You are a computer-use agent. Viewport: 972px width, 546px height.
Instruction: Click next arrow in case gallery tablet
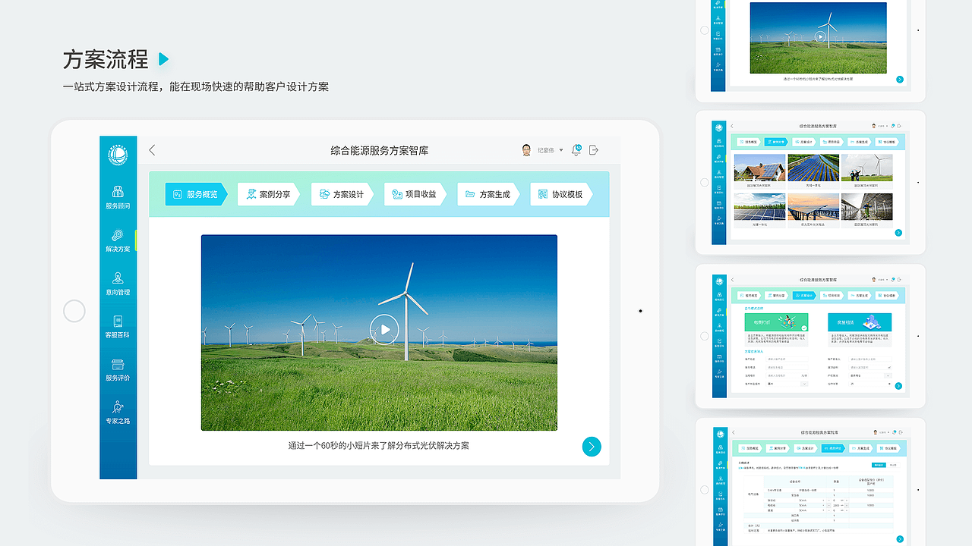[x=898, y=233]
